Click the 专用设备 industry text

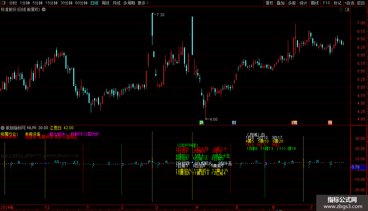click(x=33, y=134)
